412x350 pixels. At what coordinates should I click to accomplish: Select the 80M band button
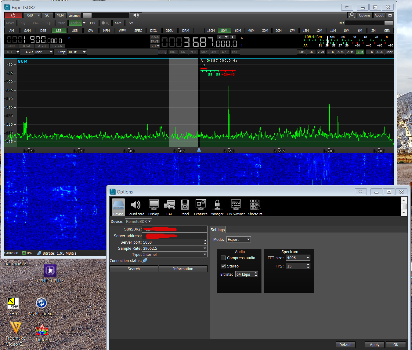[224, 31]
